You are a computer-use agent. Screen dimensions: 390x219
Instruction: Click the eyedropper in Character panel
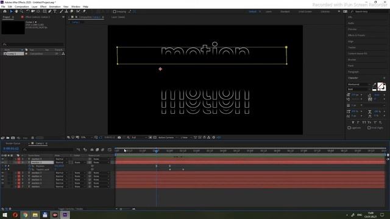(374, 85)
